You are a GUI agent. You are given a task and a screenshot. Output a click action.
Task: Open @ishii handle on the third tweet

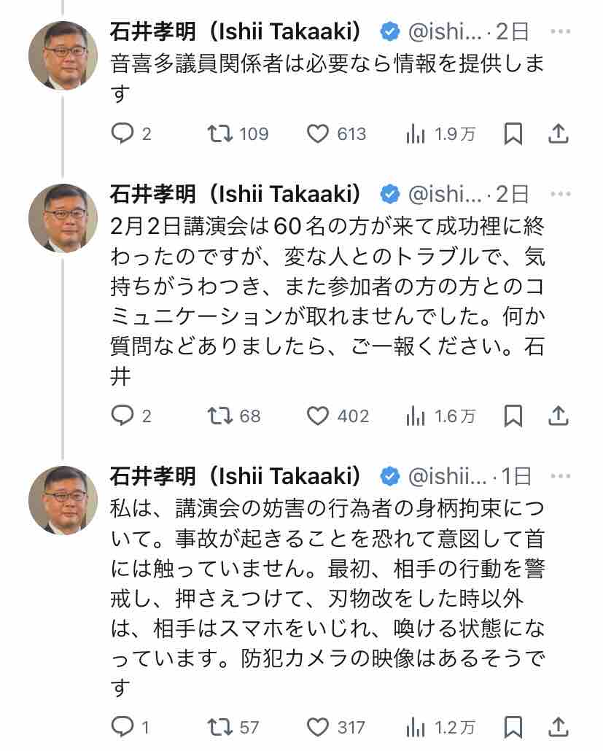tap(448, 476)
